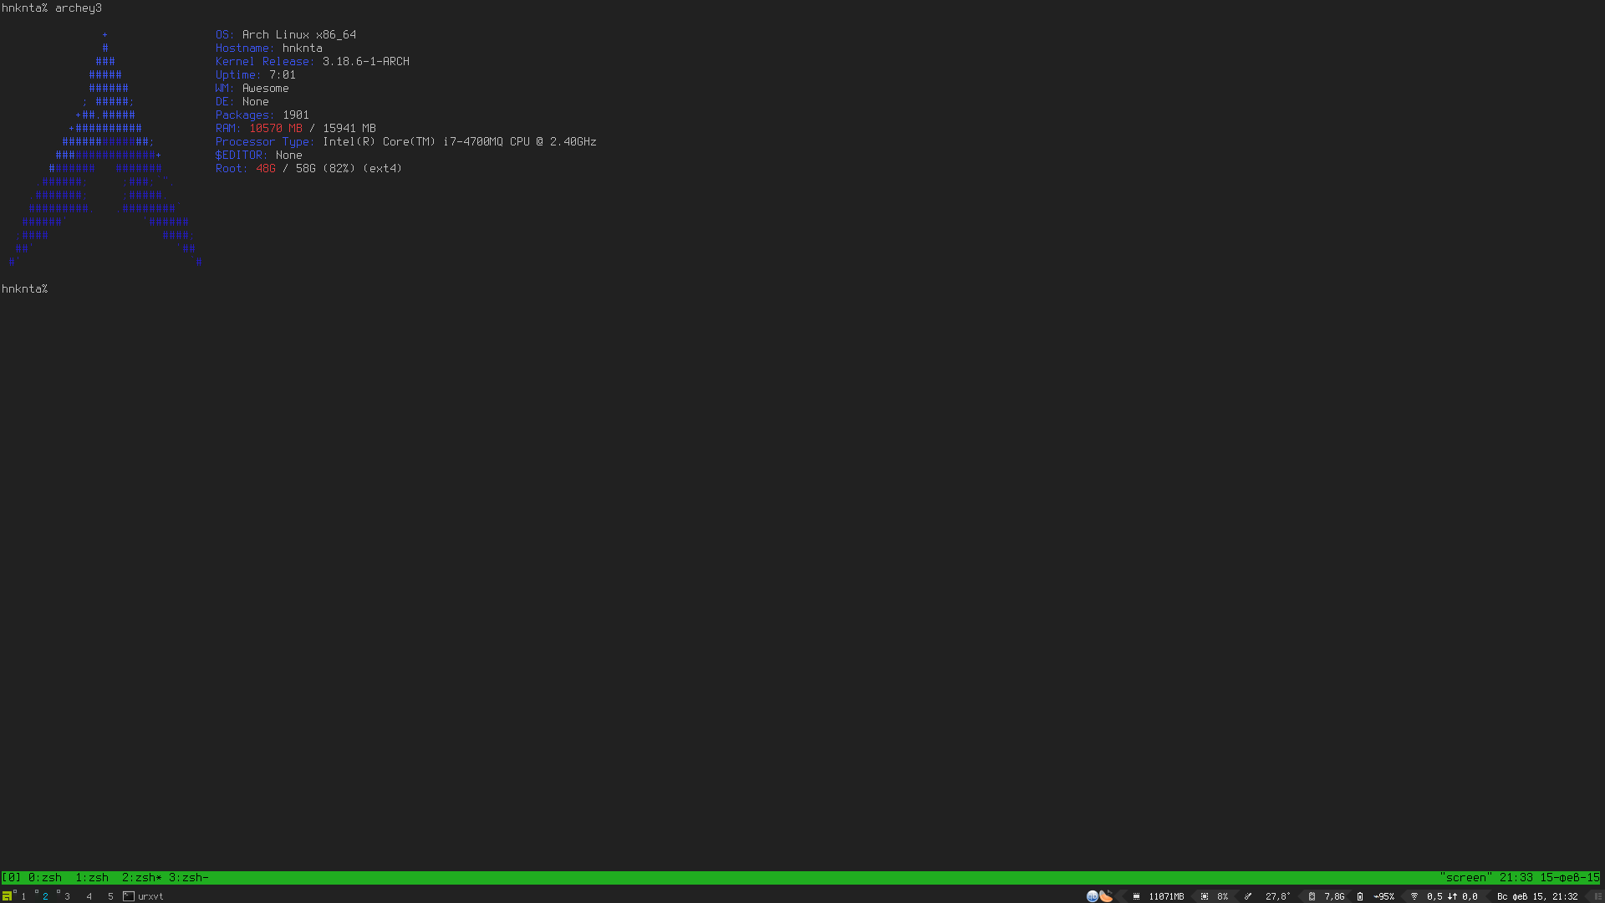The width and height of the screenshot is (1605, 903).
Task: Click the 7,8G disk value
Action: click(1334, 896)
